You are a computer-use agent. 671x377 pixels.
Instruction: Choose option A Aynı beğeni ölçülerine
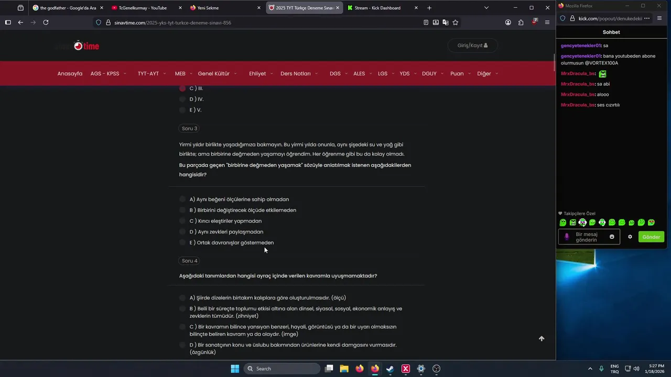tap(182, 199)
